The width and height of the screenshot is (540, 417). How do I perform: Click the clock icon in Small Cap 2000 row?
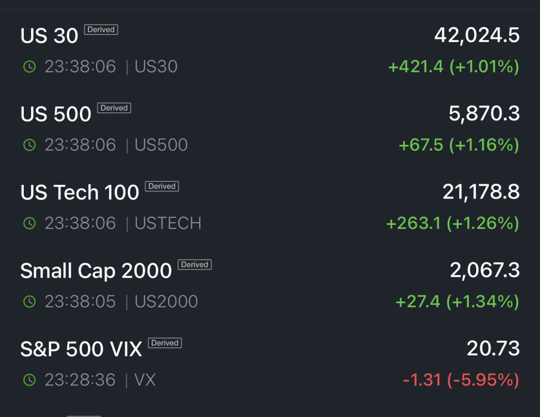tap(30, 302)
